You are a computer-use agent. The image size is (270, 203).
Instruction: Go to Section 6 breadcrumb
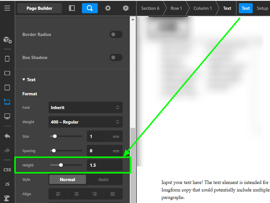point(150,8)
